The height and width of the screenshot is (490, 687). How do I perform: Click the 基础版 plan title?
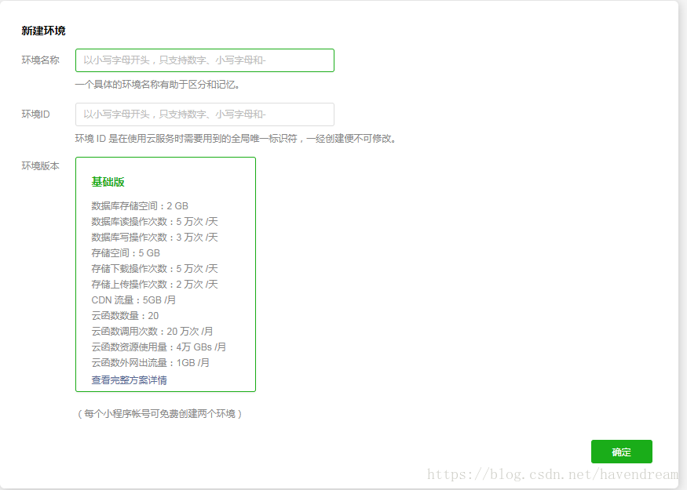[x=108, y=182]
